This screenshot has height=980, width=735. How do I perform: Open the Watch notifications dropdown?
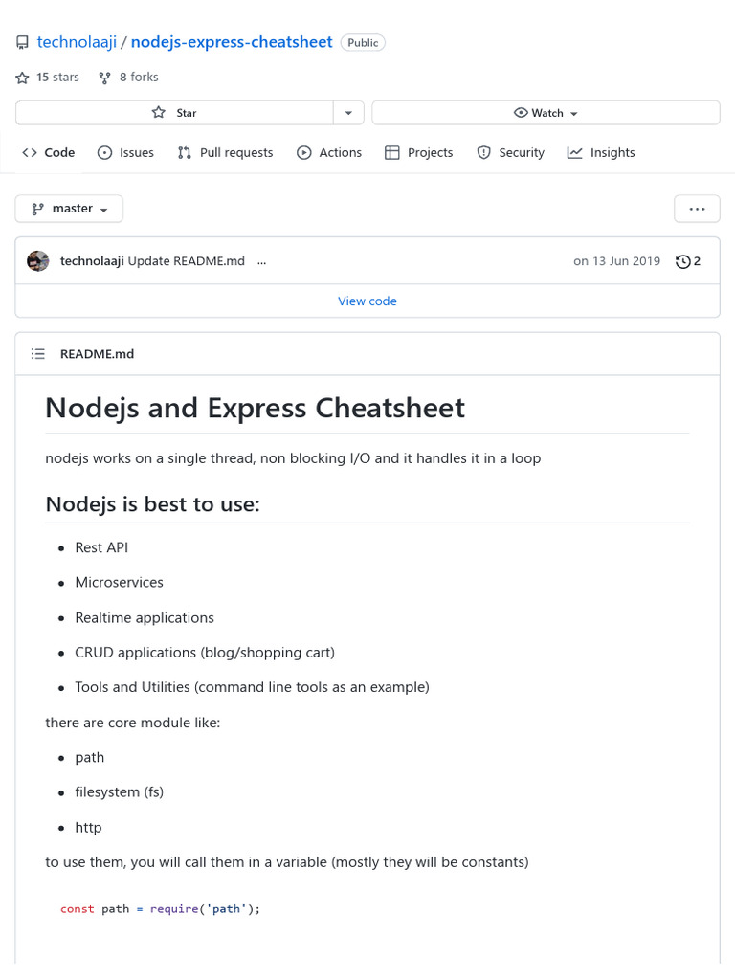point(546,113)
